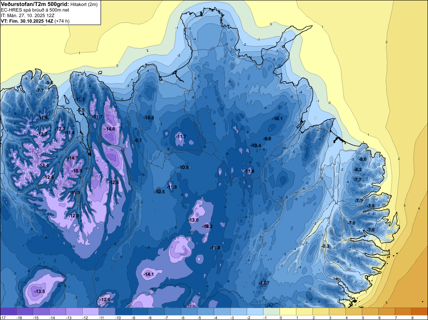Click the 2 legend scale label

314,317
